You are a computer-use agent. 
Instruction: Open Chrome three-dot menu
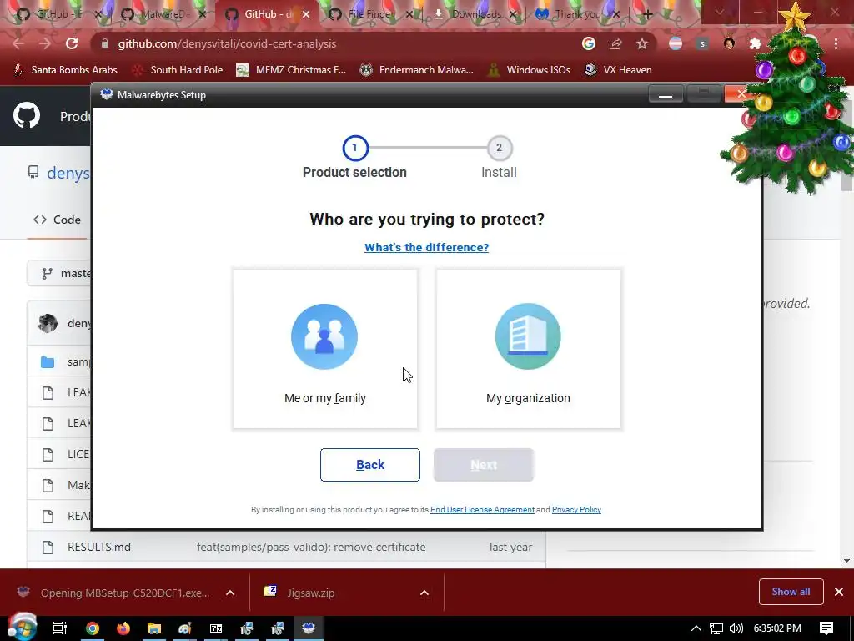click(836, 43)
